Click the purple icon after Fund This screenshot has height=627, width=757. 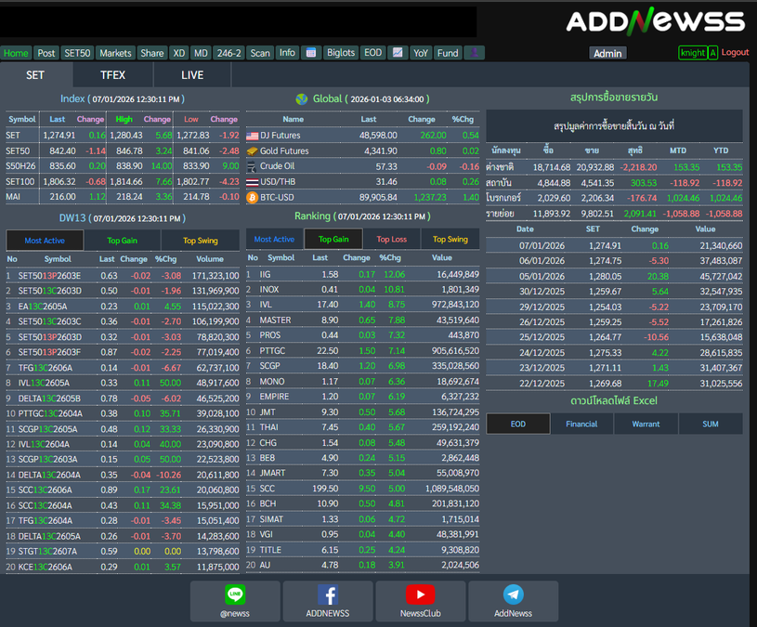click(474, 53)
